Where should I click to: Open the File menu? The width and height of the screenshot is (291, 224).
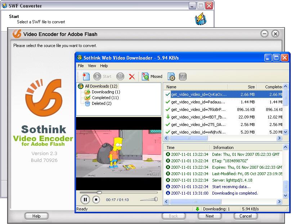tap(81, 66)
